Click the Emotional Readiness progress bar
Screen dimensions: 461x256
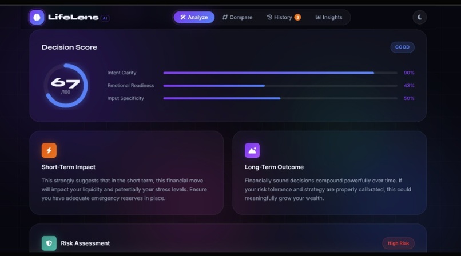pyautogui.click(x=280, y=86)
